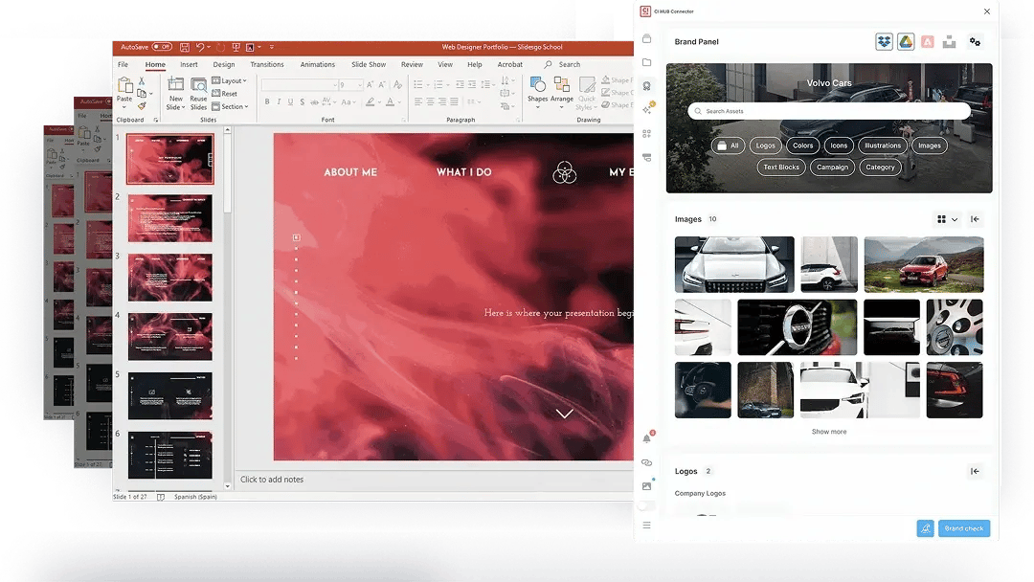The image size is (1034, 582).
Task: Toggle Underline formatting
Action: (x=290, y=102)
